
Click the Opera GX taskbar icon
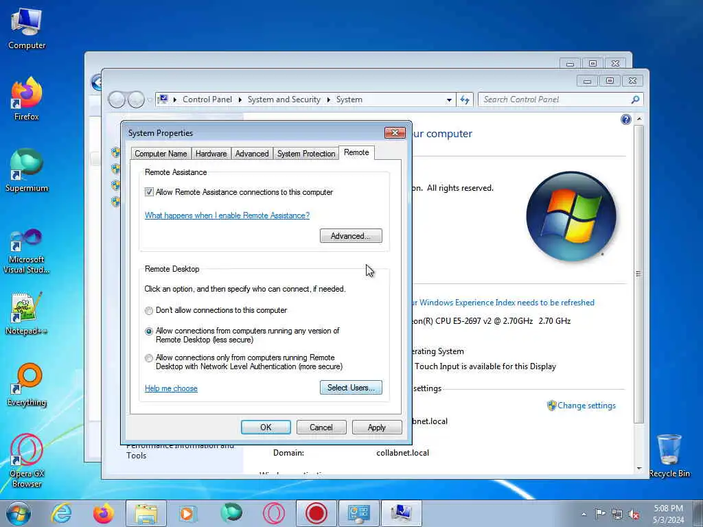click(273, 513)
